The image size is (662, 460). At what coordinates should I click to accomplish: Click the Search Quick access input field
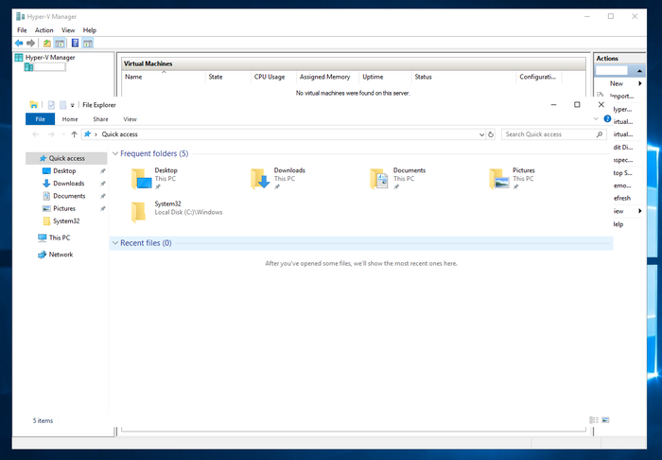click(x=549, y=134)
